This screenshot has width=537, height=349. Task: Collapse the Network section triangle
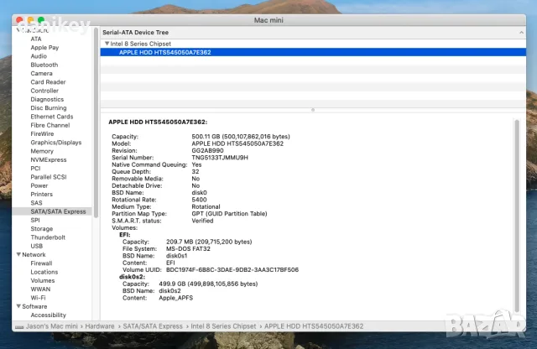click(x=18, y=254)
